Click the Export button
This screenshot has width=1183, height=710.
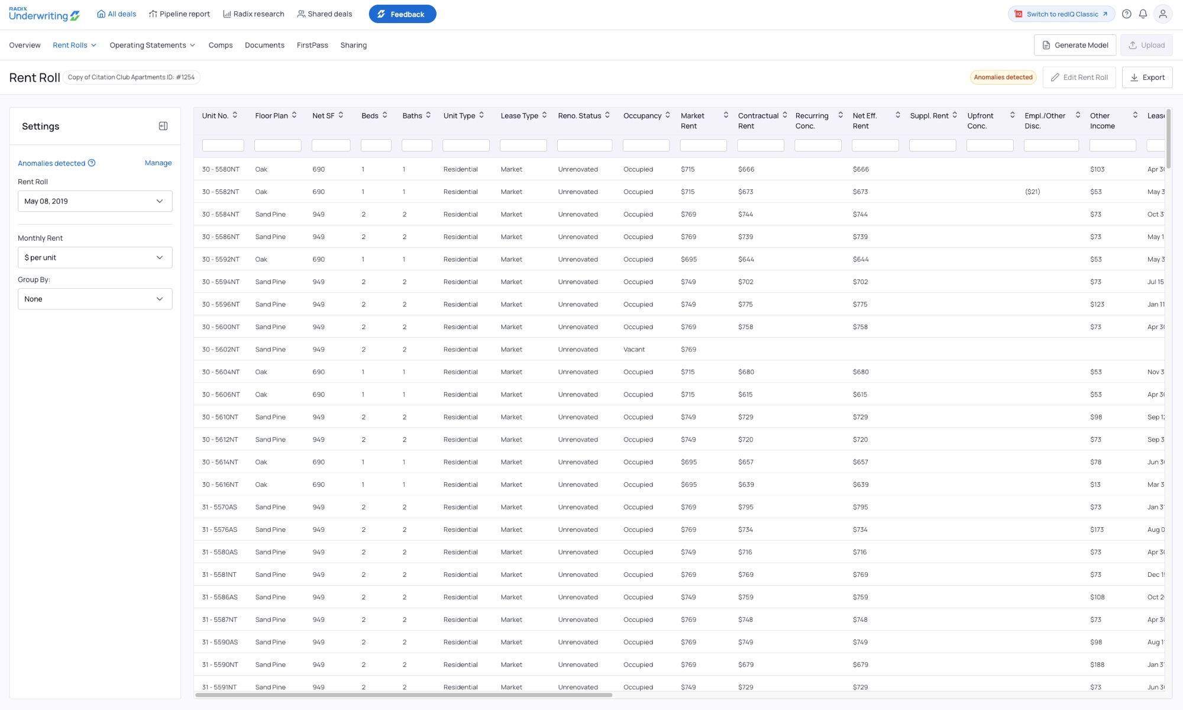(1147, 78)
